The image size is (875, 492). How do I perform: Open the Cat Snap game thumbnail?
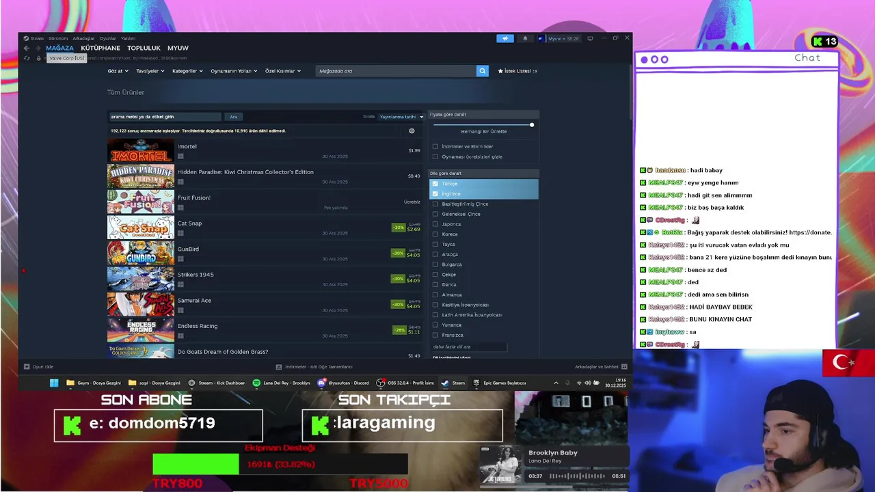[141, 228]
